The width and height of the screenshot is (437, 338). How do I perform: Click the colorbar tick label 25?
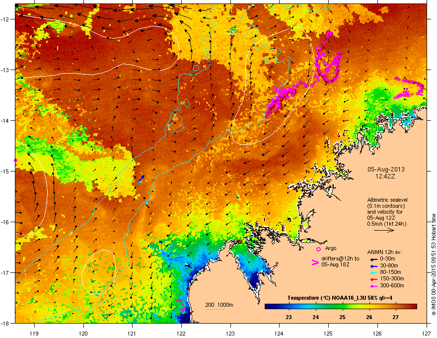pos(342,317)
